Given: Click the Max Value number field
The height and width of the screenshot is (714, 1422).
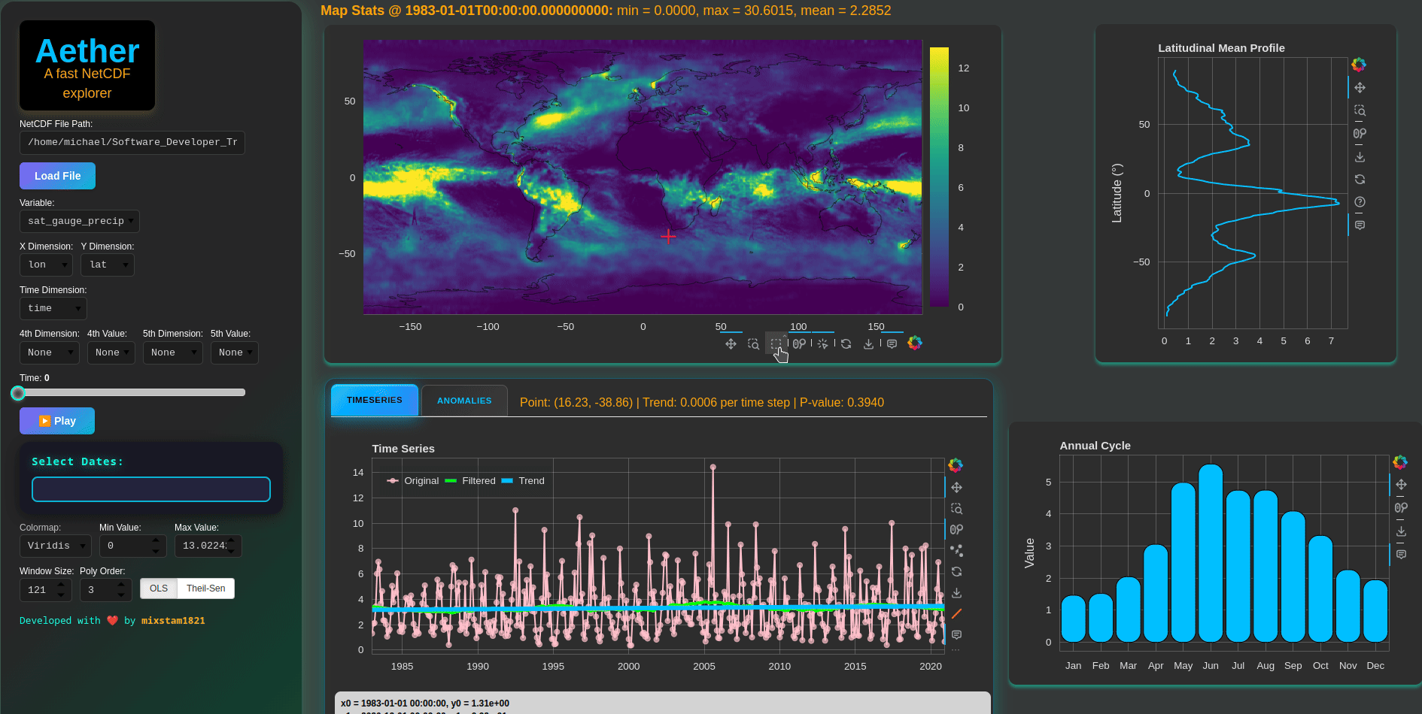Looking at the screenshot, I should coord(208,546).
